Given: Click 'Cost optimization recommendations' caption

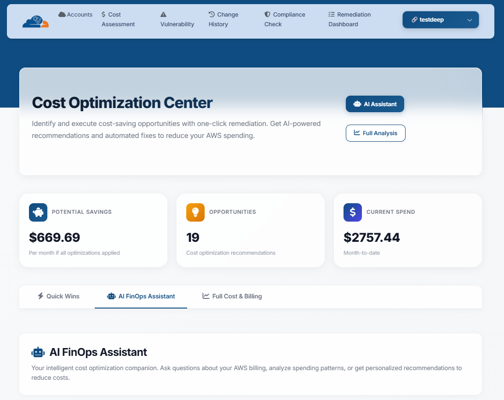Looking at the screenshot, I should 231,253.
